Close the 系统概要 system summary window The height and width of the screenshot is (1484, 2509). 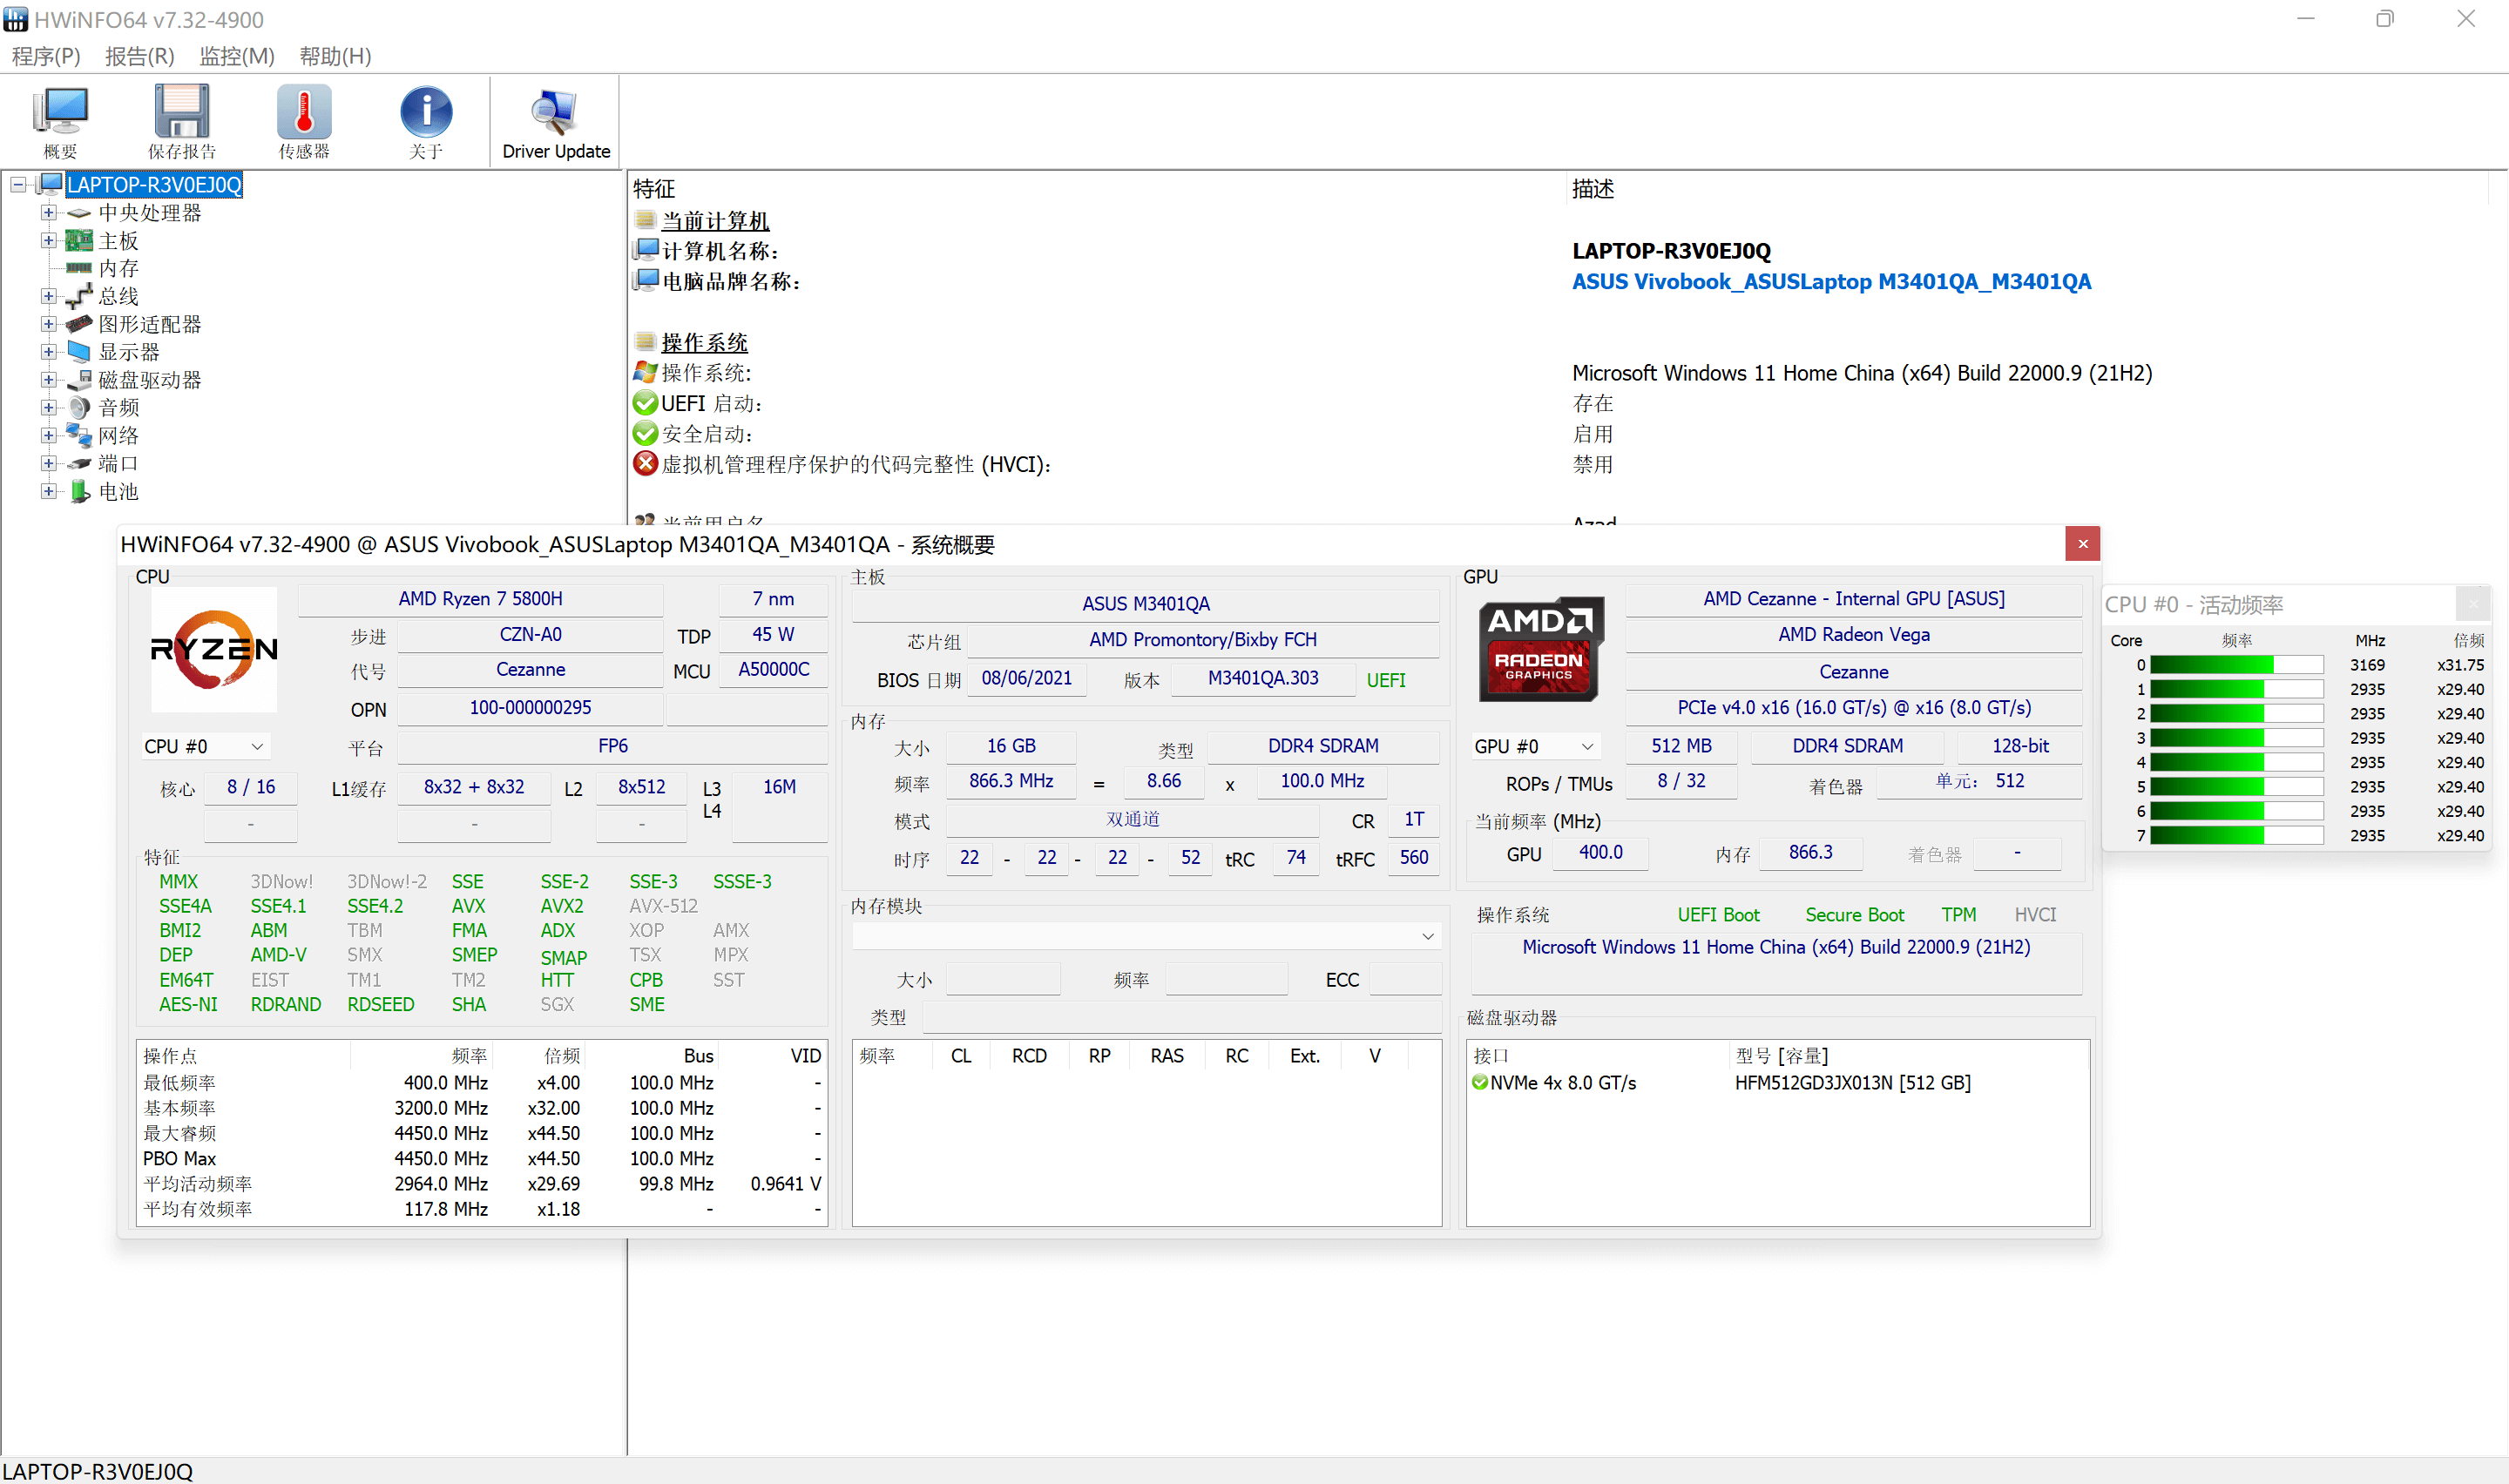[2083, 544]
